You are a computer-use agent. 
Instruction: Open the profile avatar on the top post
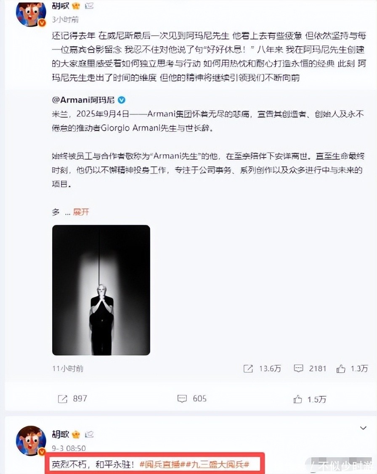pyautogui.click(x=31, y=13)
